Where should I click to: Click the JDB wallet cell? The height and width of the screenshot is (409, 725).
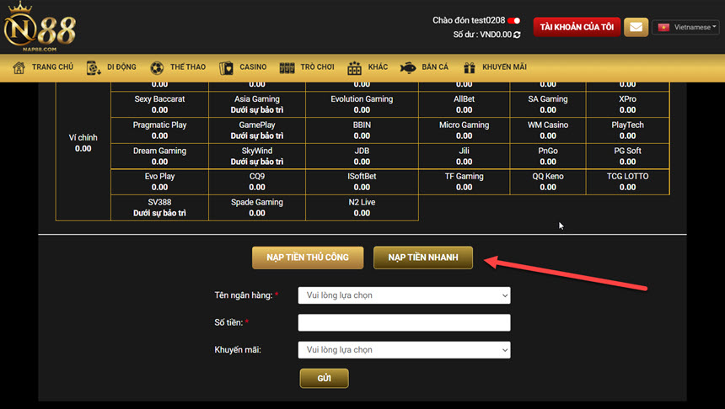362,156
